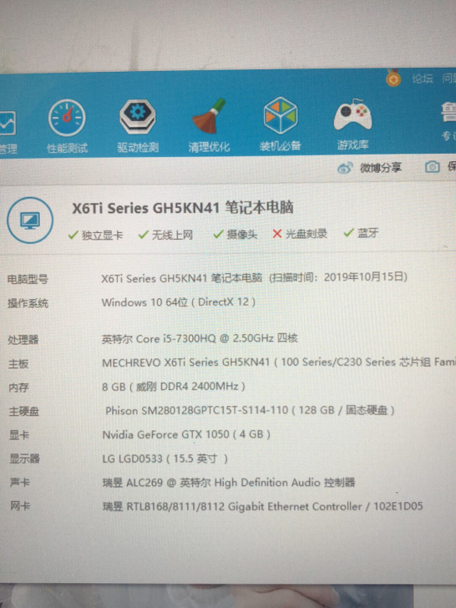Viewport: 456px width, 608px height.
Task: Select the 装机必备 tab label
Action: (281, 146)
